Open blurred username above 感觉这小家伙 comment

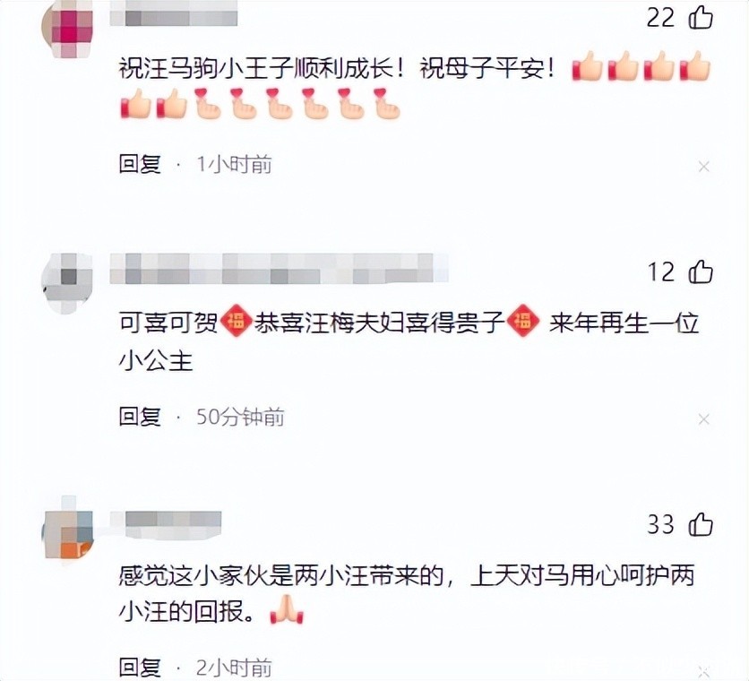pos(167,525)
